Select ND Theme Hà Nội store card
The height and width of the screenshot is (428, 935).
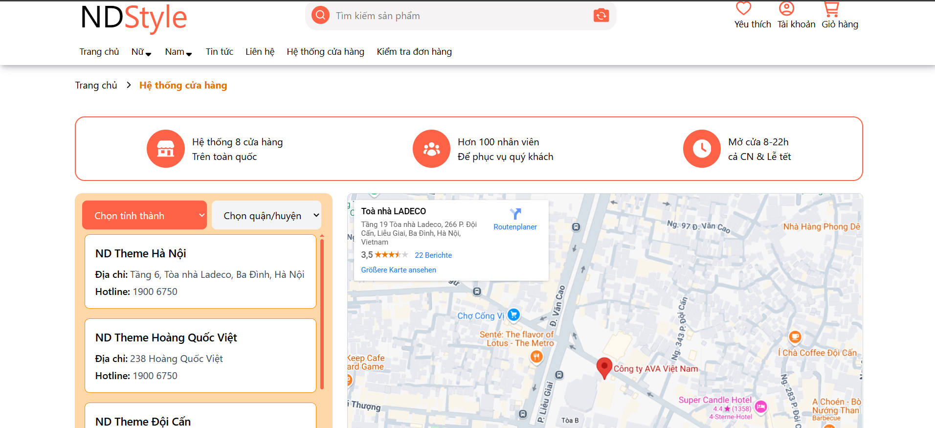[x=200, y=271]
